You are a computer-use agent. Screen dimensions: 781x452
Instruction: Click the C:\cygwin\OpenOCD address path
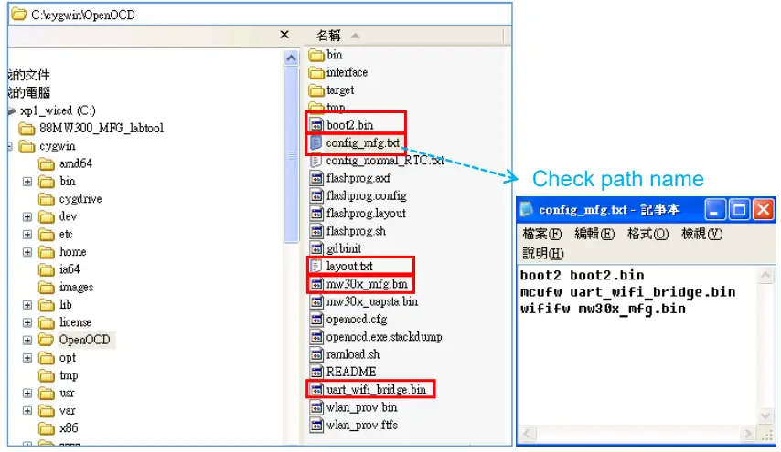click(83, 15)
